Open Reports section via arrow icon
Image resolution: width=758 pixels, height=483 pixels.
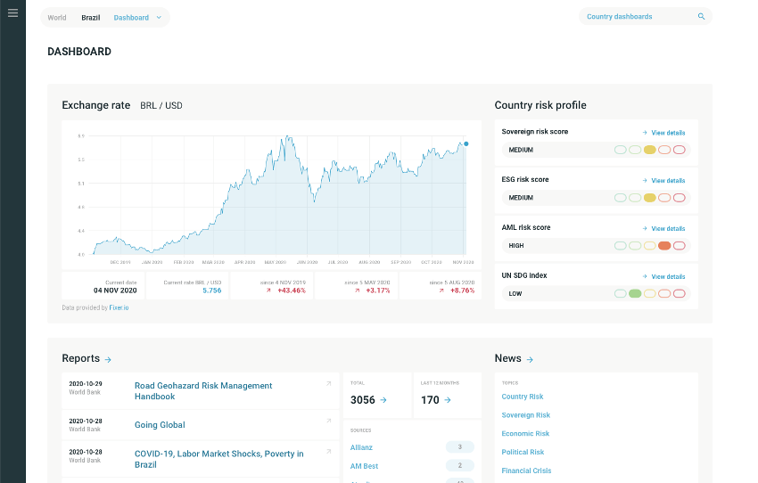pyautogui.click(x=108, y=359)
